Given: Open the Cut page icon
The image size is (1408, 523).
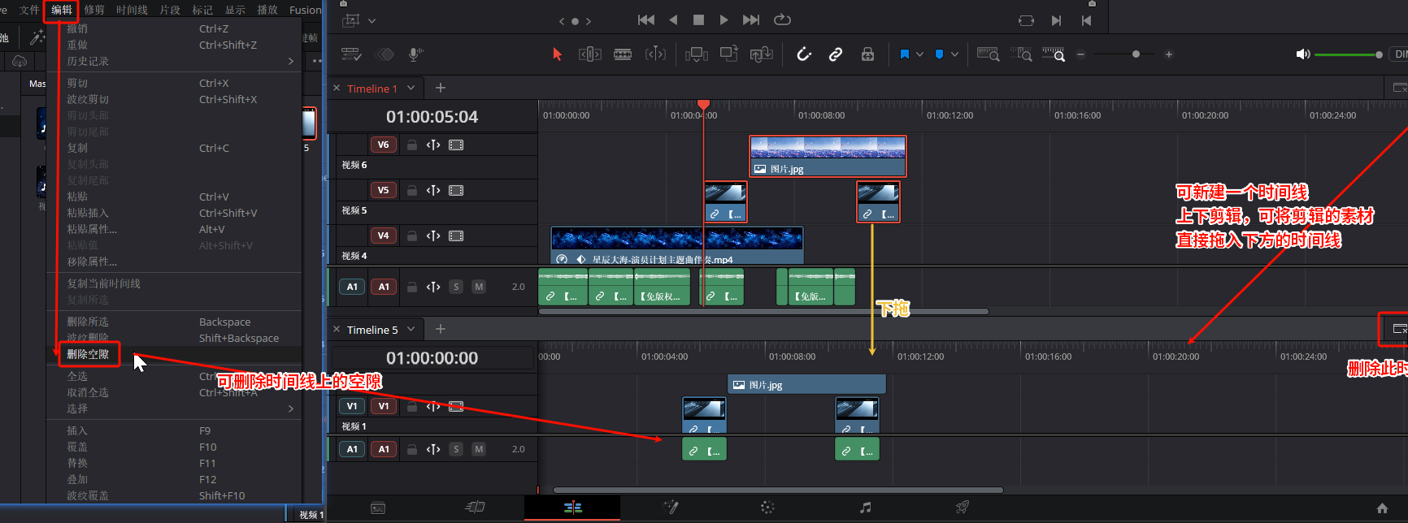Looking at the screenshot, I should click(x=475, y=508).
